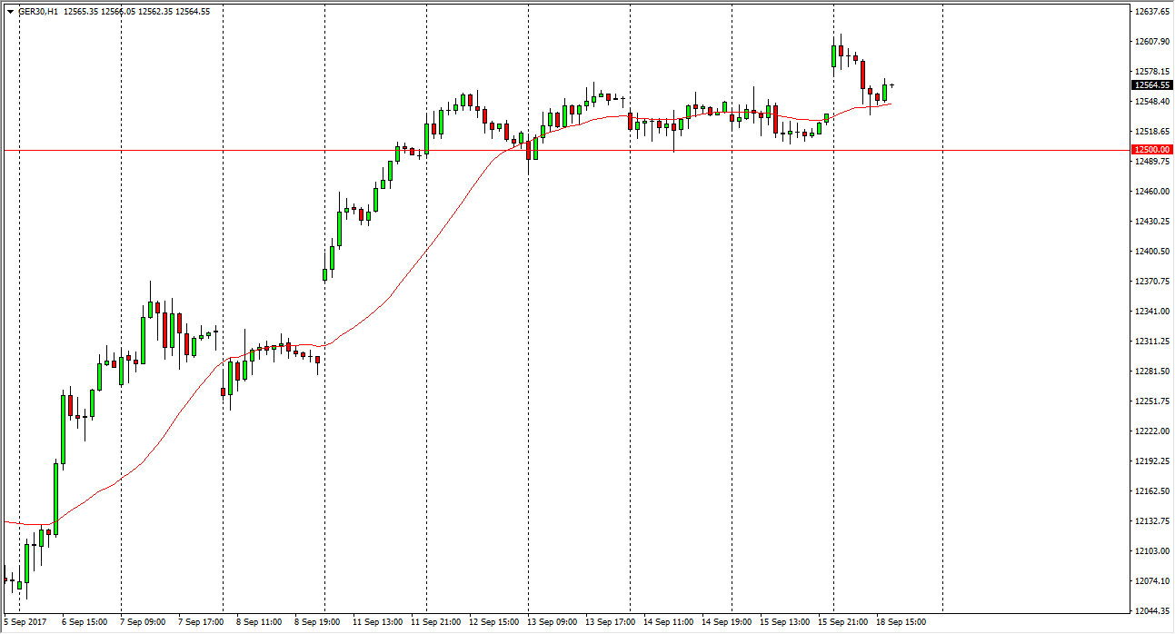Click the 7 Sep 17:00 time label
The image size is (1175, 634).
(x=201, y=622)
